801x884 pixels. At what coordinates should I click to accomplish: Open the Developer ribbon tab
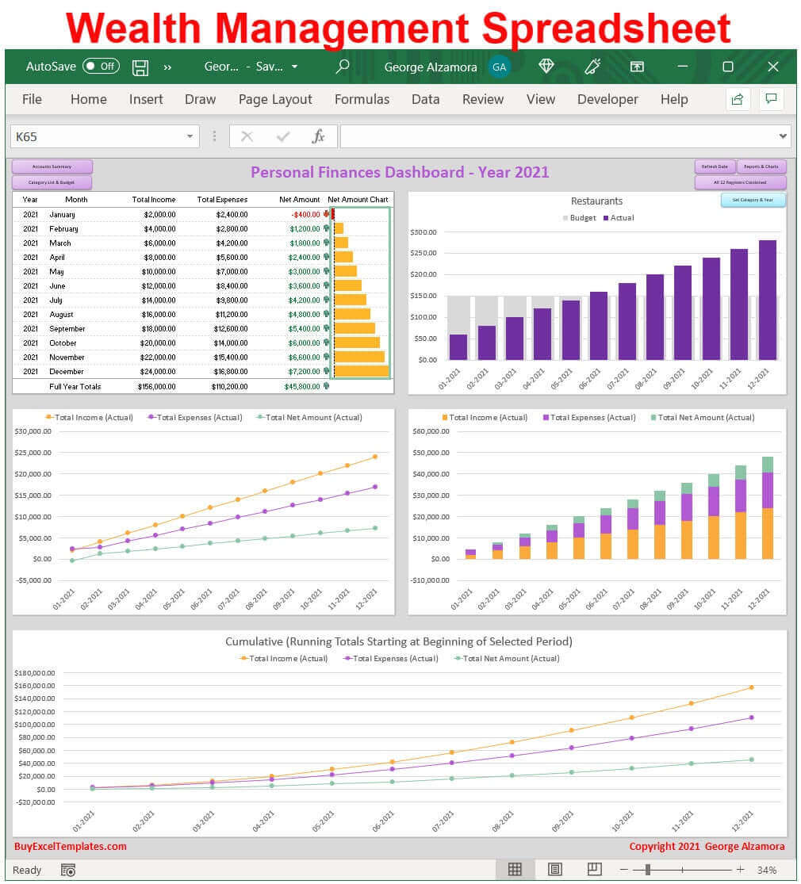coord(607,99)
